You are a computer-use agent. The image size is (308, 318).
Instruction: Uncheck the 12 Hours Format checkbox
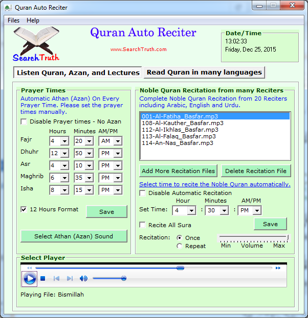pyautogui.click(x=24, y=209)
